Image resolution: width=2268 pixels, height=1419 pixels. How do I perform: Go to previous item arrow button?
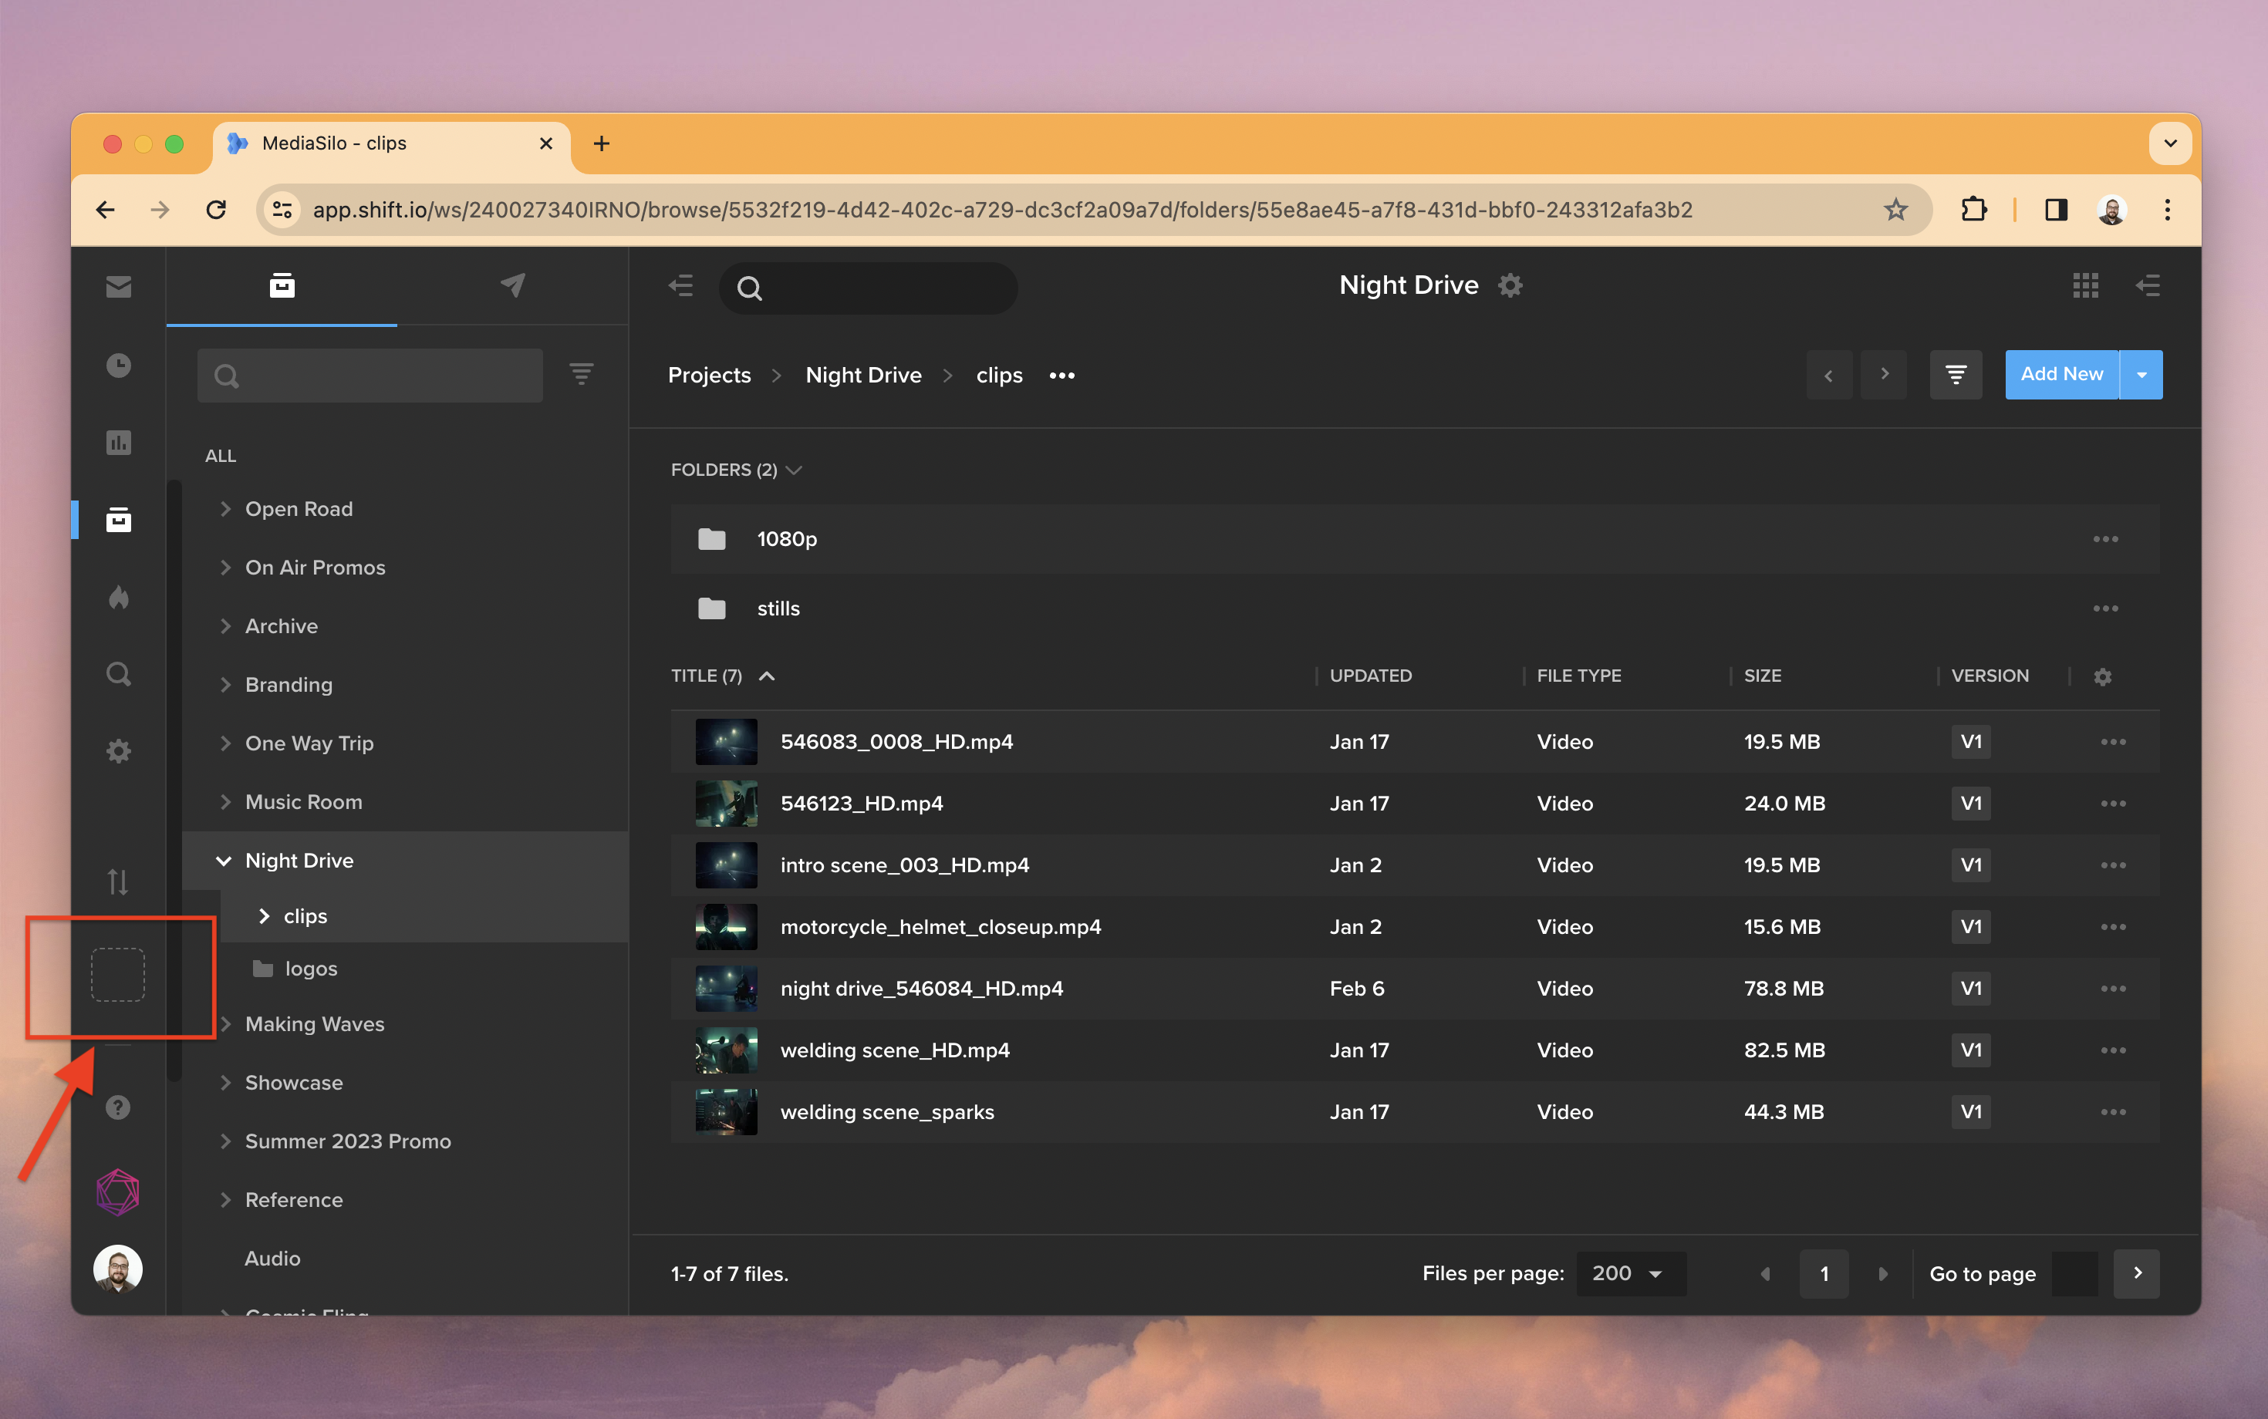coord(1828,376)
